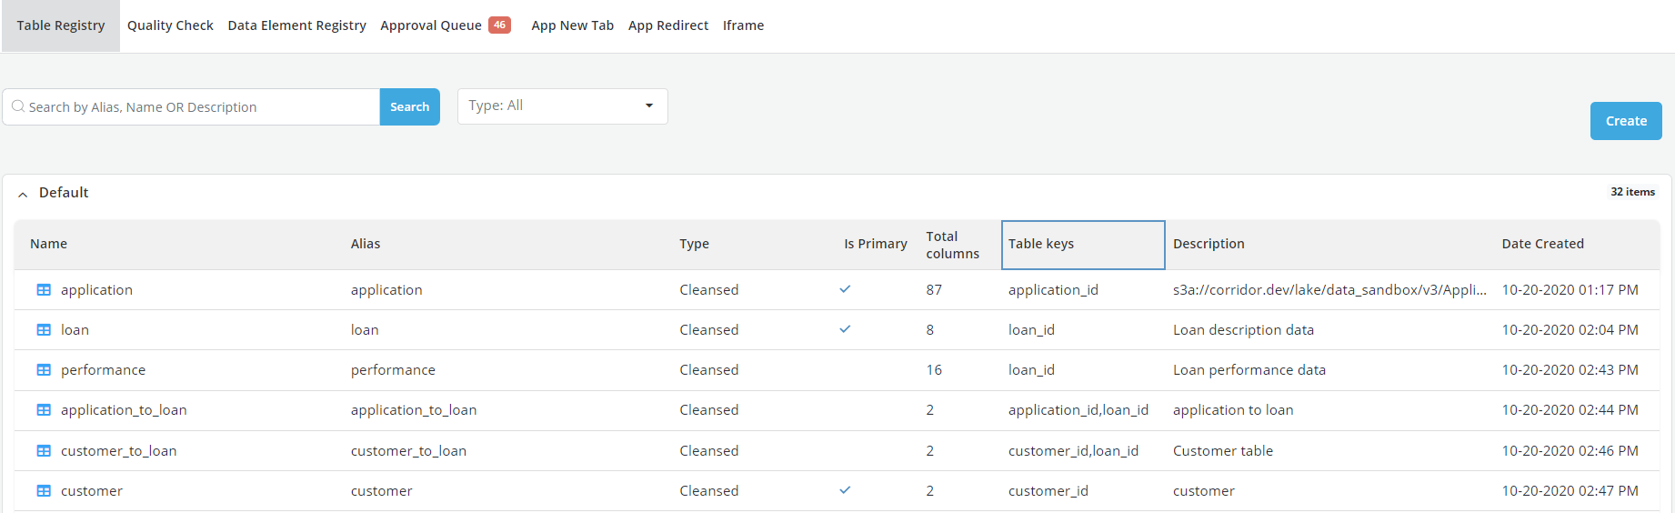The image size is (1675, 513).
Task: Click the Approval Queue 46 badge
Action: [499, 25]
